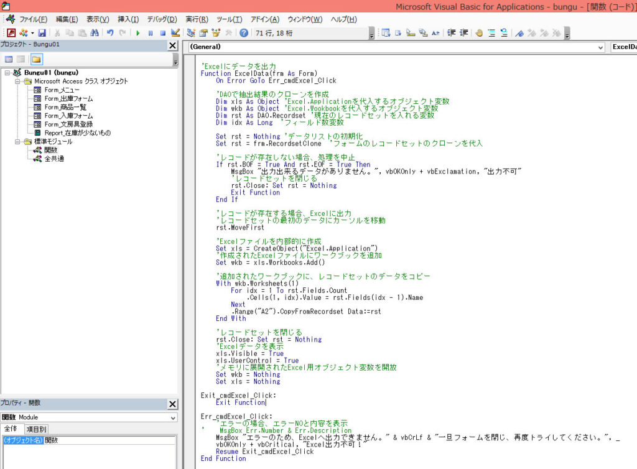Click the Undo arrow icon
Screen dimensions: 637x469
pyautogui.click(x=110, y=33)
